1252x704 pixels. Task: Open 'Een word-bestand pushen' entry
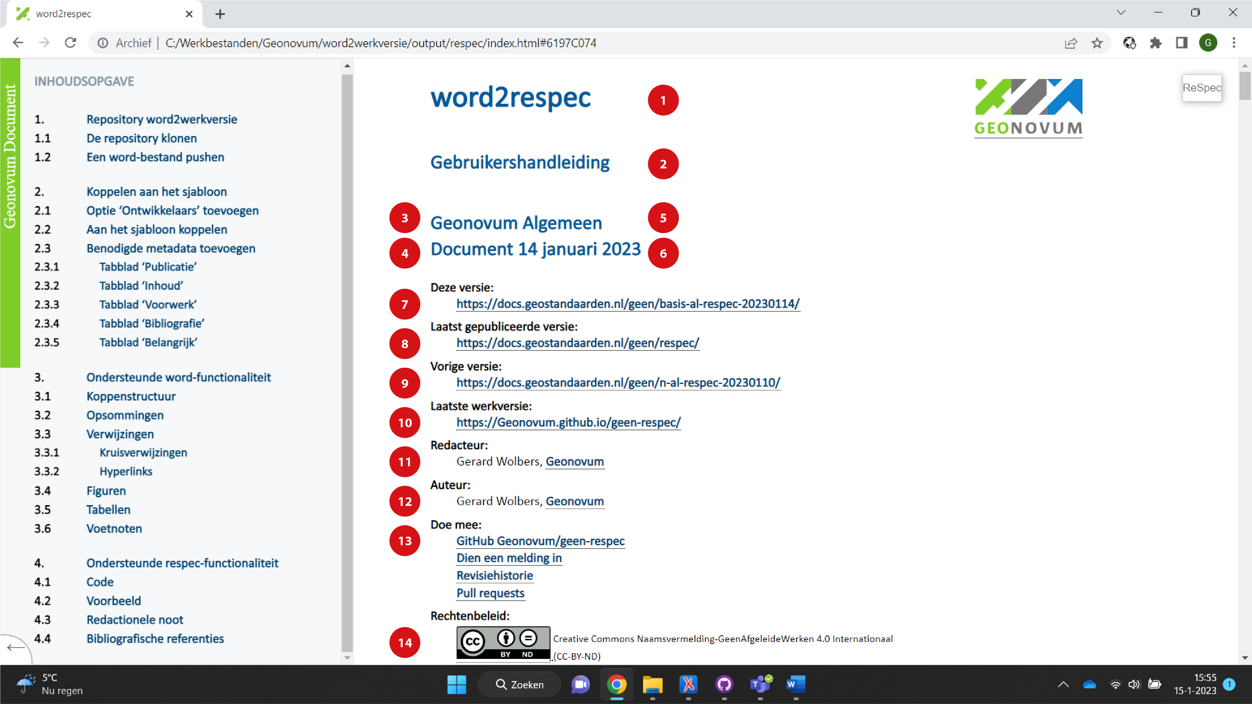coord(155,157)
